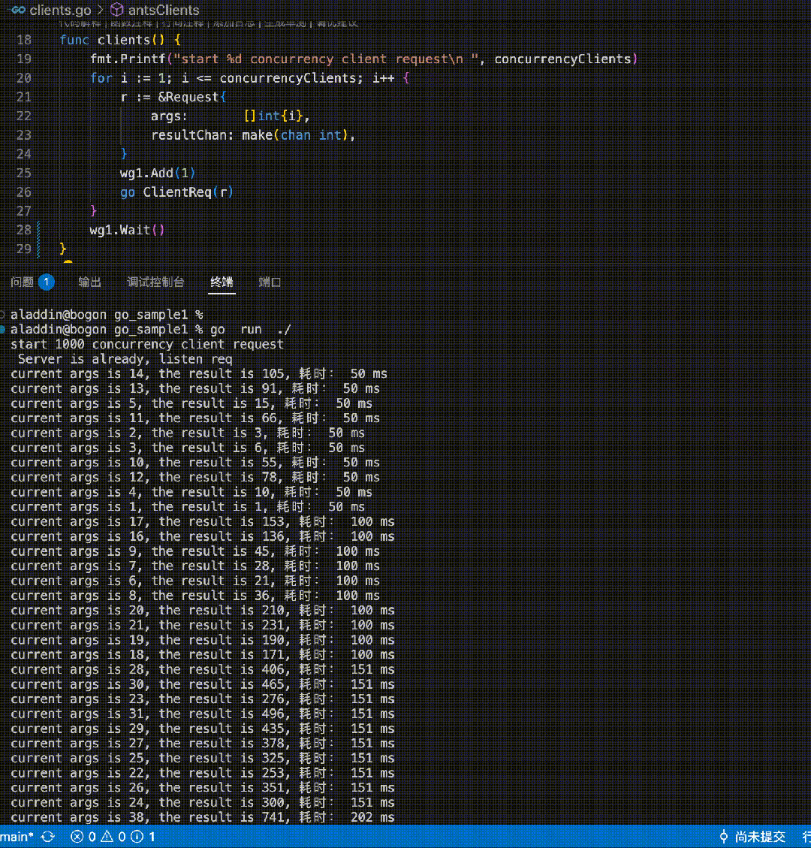Switch to the 端口 panel tab
The width and height of the screenshot is (811, 848).
tap(270, 282)
